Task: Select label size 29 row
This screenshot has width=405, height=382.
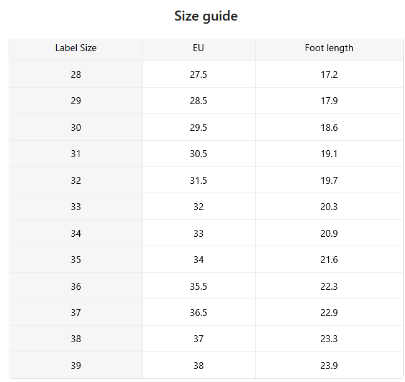Action: [x=206, y=101]
